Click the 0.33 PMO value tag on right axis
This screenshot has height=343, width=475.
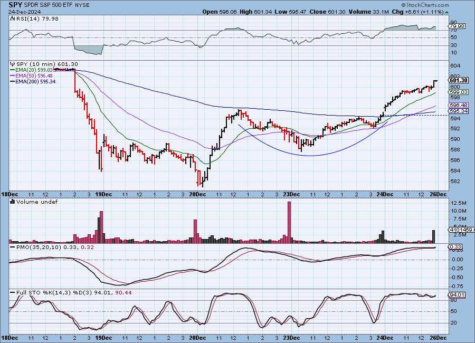coord(455,247)
